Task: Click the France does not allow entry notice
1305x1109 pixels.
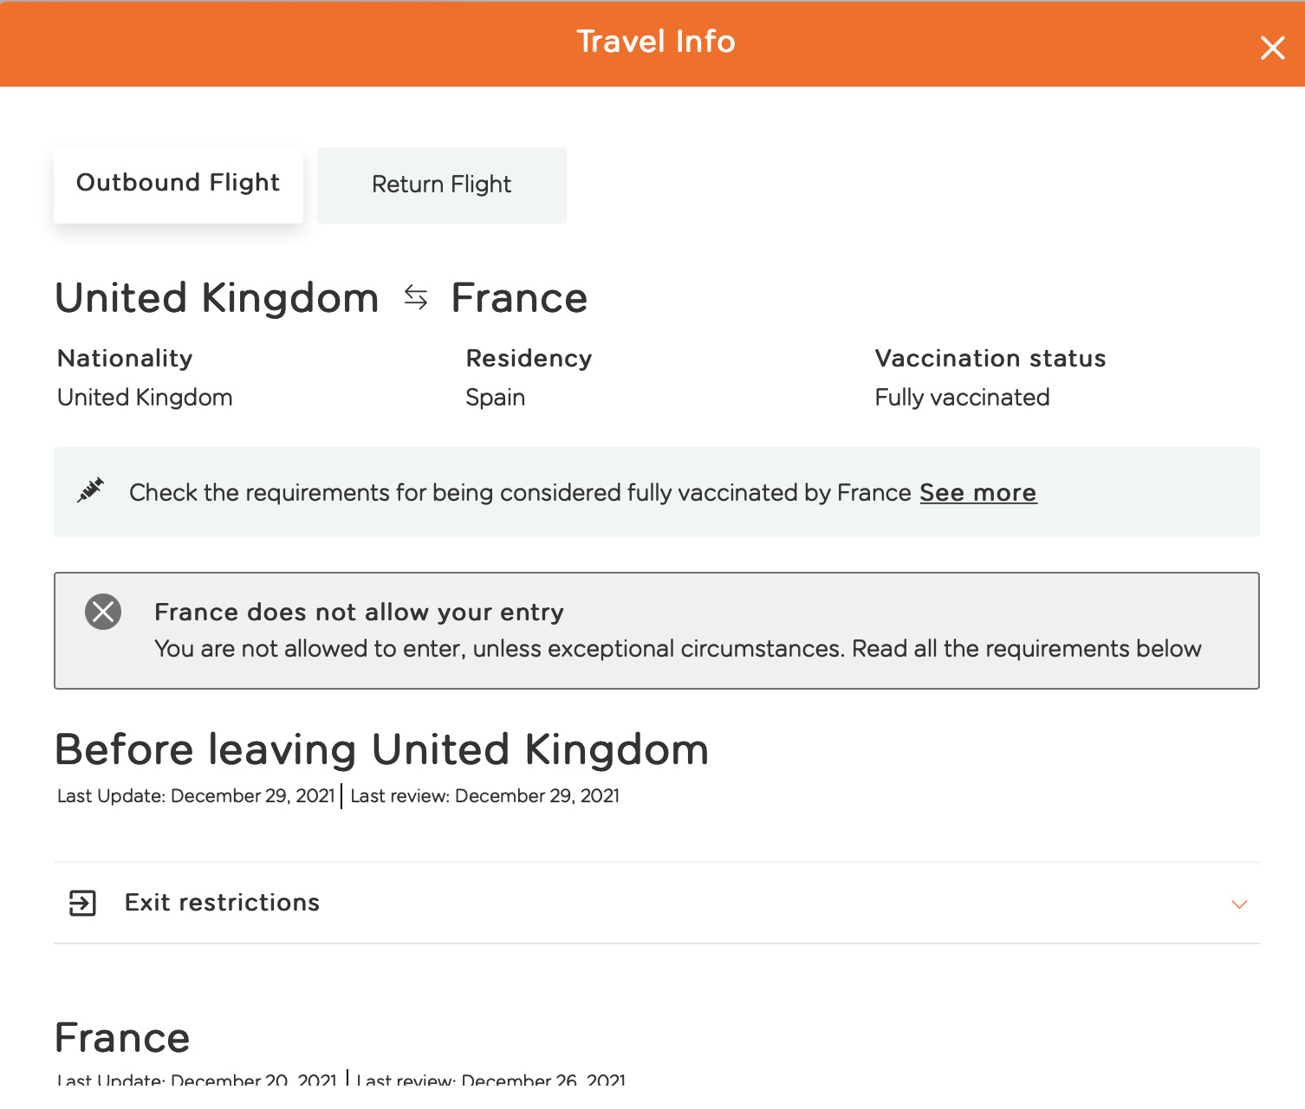Action: (x=657, y=631)
